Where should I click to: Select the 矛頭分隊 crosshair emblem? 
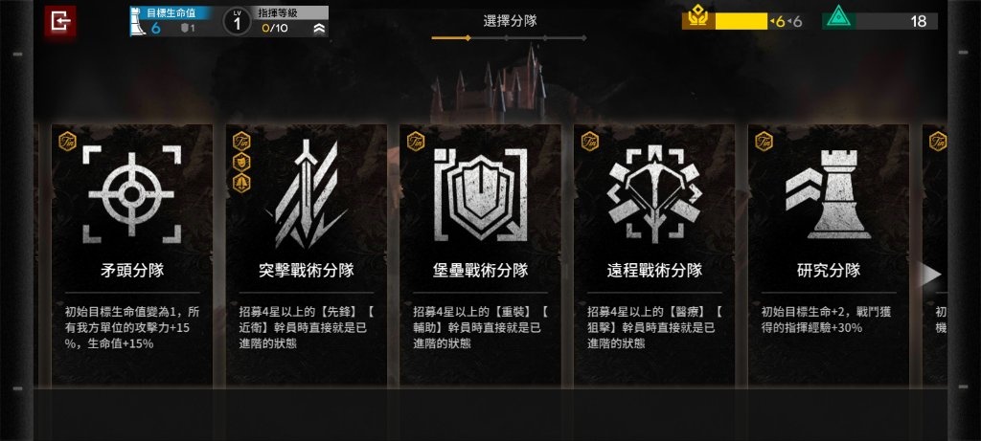pyautogui.click(x=131, y=194)
